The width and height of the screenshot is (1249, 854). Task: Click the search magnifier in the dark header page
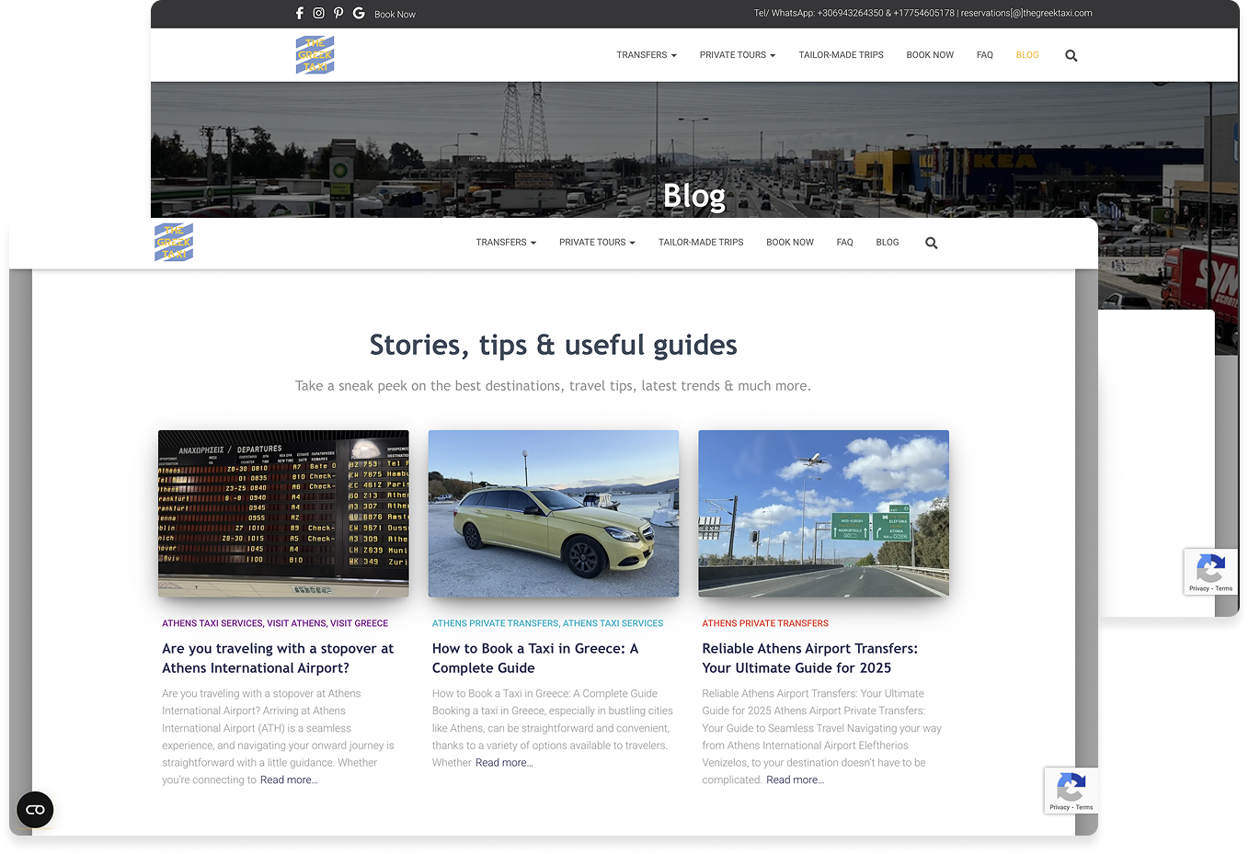[1071, 56]
